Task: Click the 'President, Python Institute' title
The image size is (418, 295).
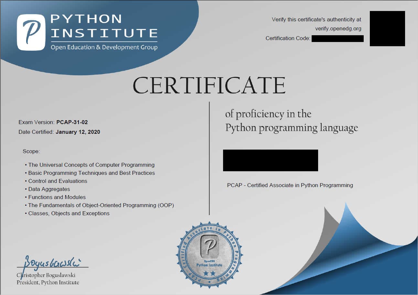Action: click(x=48, y=282)
